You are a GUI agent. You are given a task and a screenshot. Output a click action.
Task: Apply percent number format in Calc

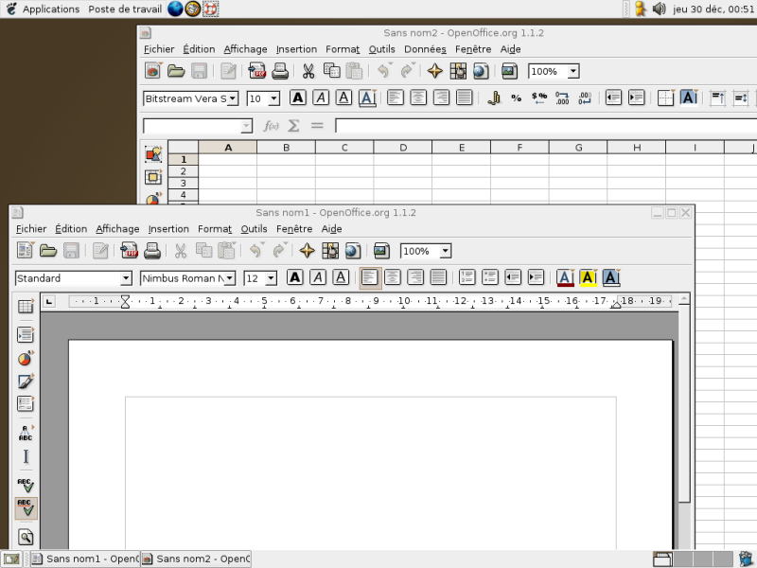click(516, 98)
